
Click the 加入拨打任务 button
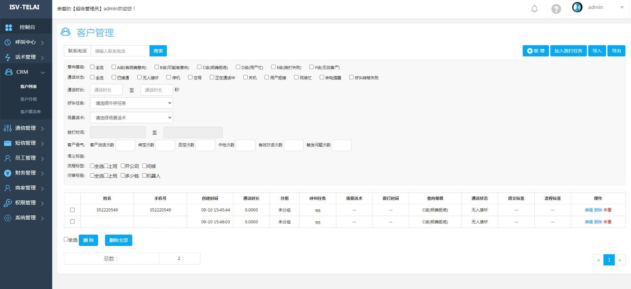[x=568, y=51]
